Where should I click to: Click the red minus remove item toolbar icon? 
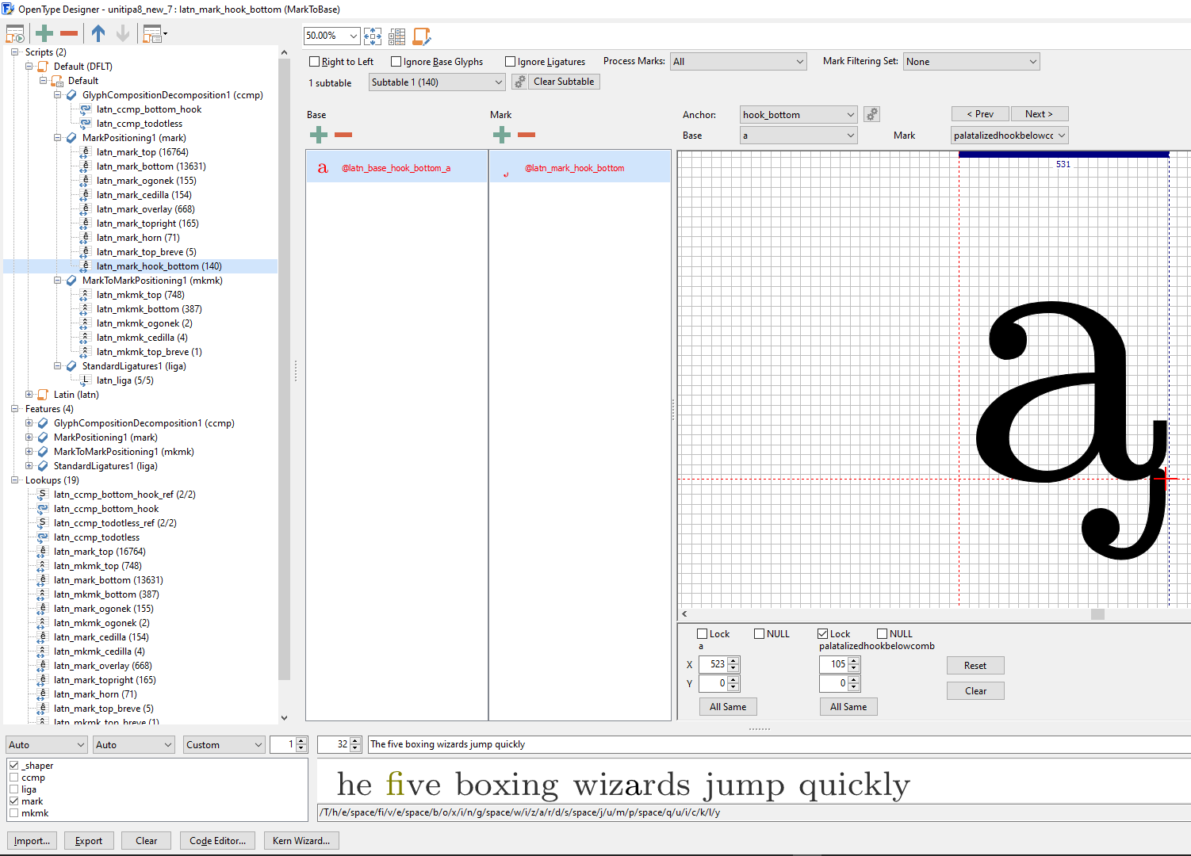[x=69, y=33]
